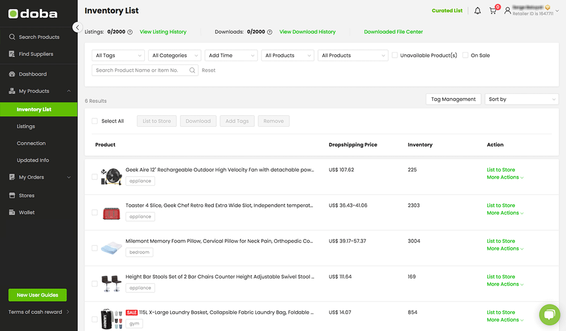The width and height of the screenshot is (566, 331).
Task: Click the Geek Aire fan product thumbnail
Action: click(x=110, y=177)
